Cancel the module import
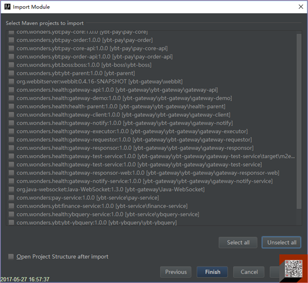Screen dimensions: 308x283 (x=249, y=272)
